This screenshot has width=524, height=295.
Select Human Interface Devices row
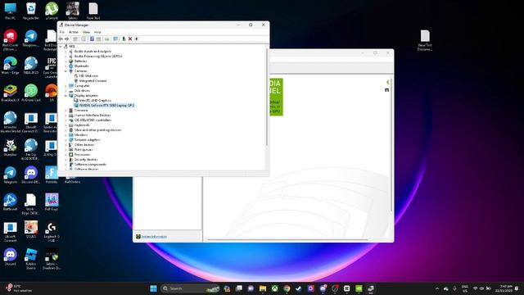click(93, 115)
